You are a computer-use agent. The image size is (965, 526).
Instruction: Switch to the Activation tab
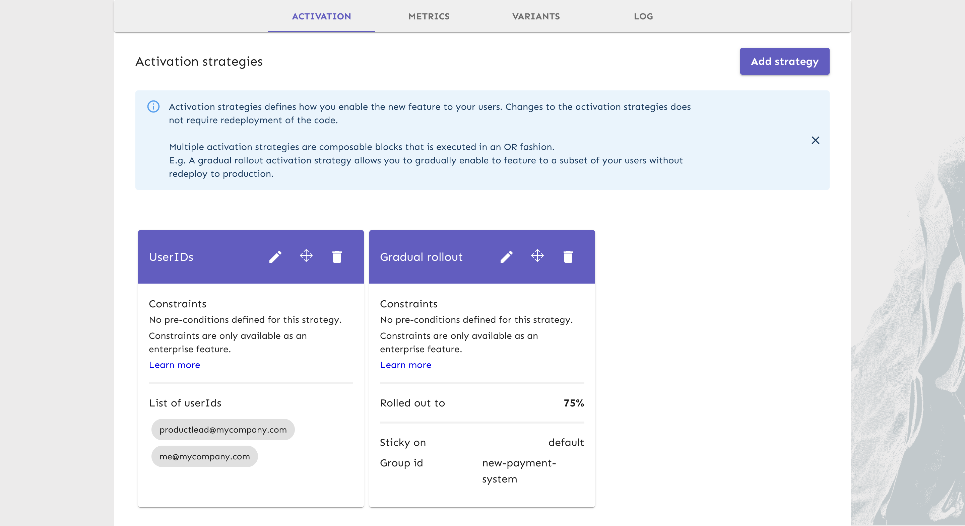tap(321, 16)
